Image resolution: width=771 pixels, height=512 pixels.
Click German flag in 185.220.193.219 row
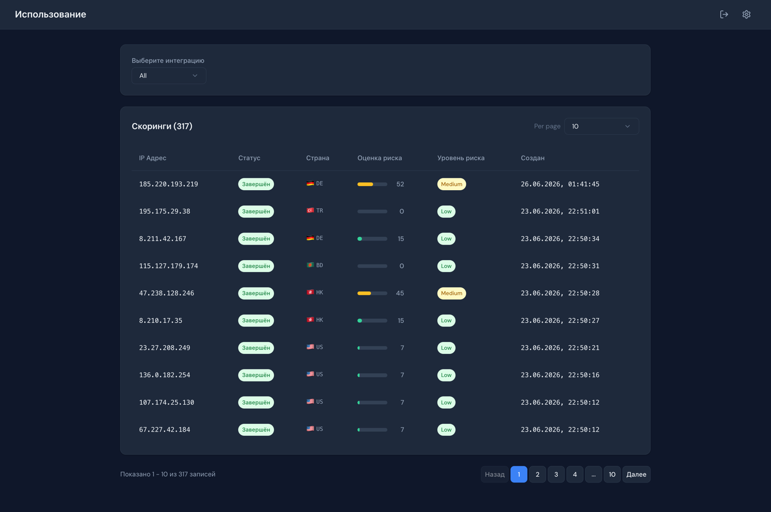pos(310,183)
